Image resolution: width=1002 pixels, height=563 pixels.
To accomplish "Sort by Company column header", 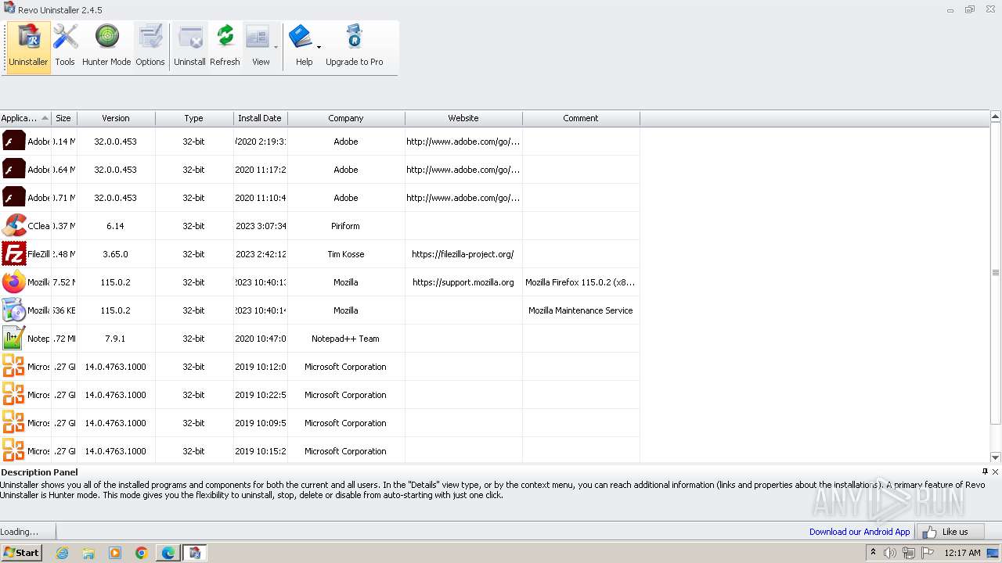I will click(x=346, y=118).
